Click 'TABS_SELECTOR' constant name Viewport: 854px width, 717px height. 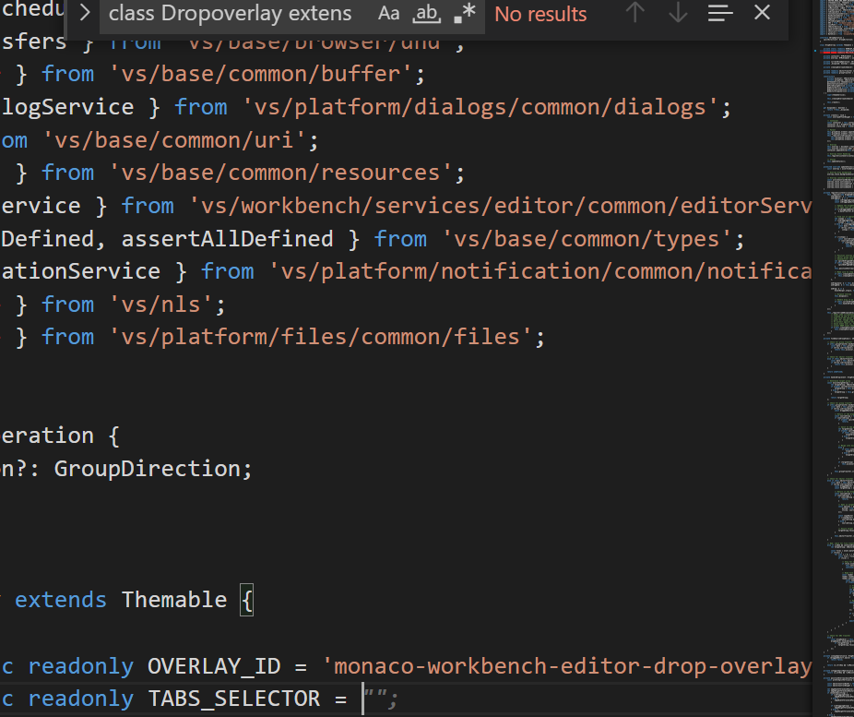[x=234, y=699]
